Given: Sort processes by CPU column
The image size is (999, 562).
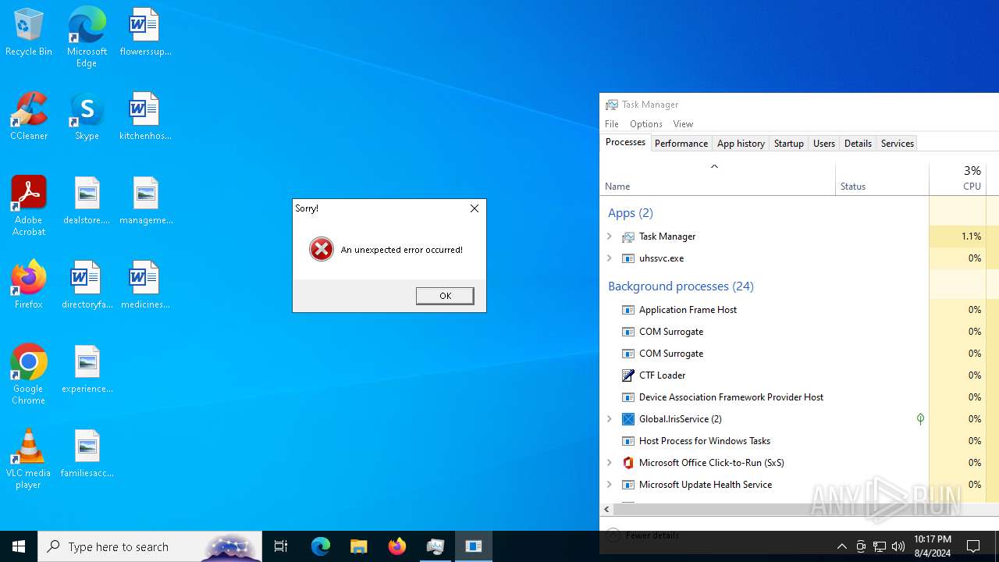Looking at the screenshot, I should click(x=958, y=179).
